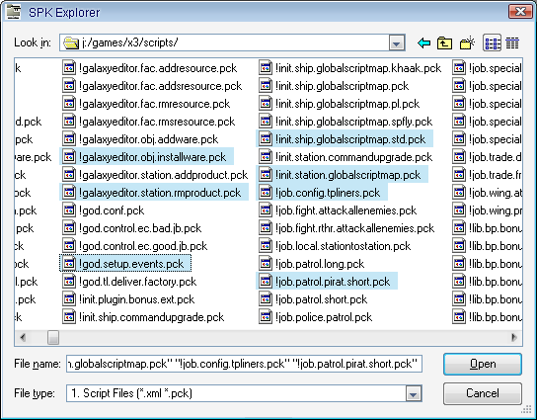537x420 pixels.
Task: Create a new folder
Action: tap(468, 43)
